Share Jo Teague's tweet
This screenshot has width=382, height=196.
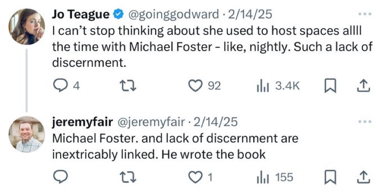point(363,86)
